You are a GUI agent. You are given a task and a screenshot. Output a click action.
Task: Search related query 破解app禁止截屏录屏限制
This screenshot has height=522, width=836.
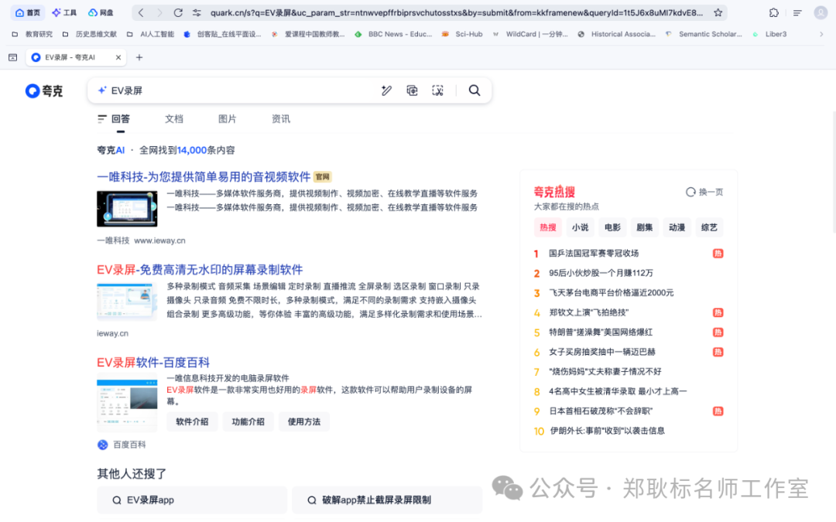coord(387,500)
